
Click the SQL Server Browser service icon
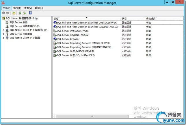tap(55, 39)
